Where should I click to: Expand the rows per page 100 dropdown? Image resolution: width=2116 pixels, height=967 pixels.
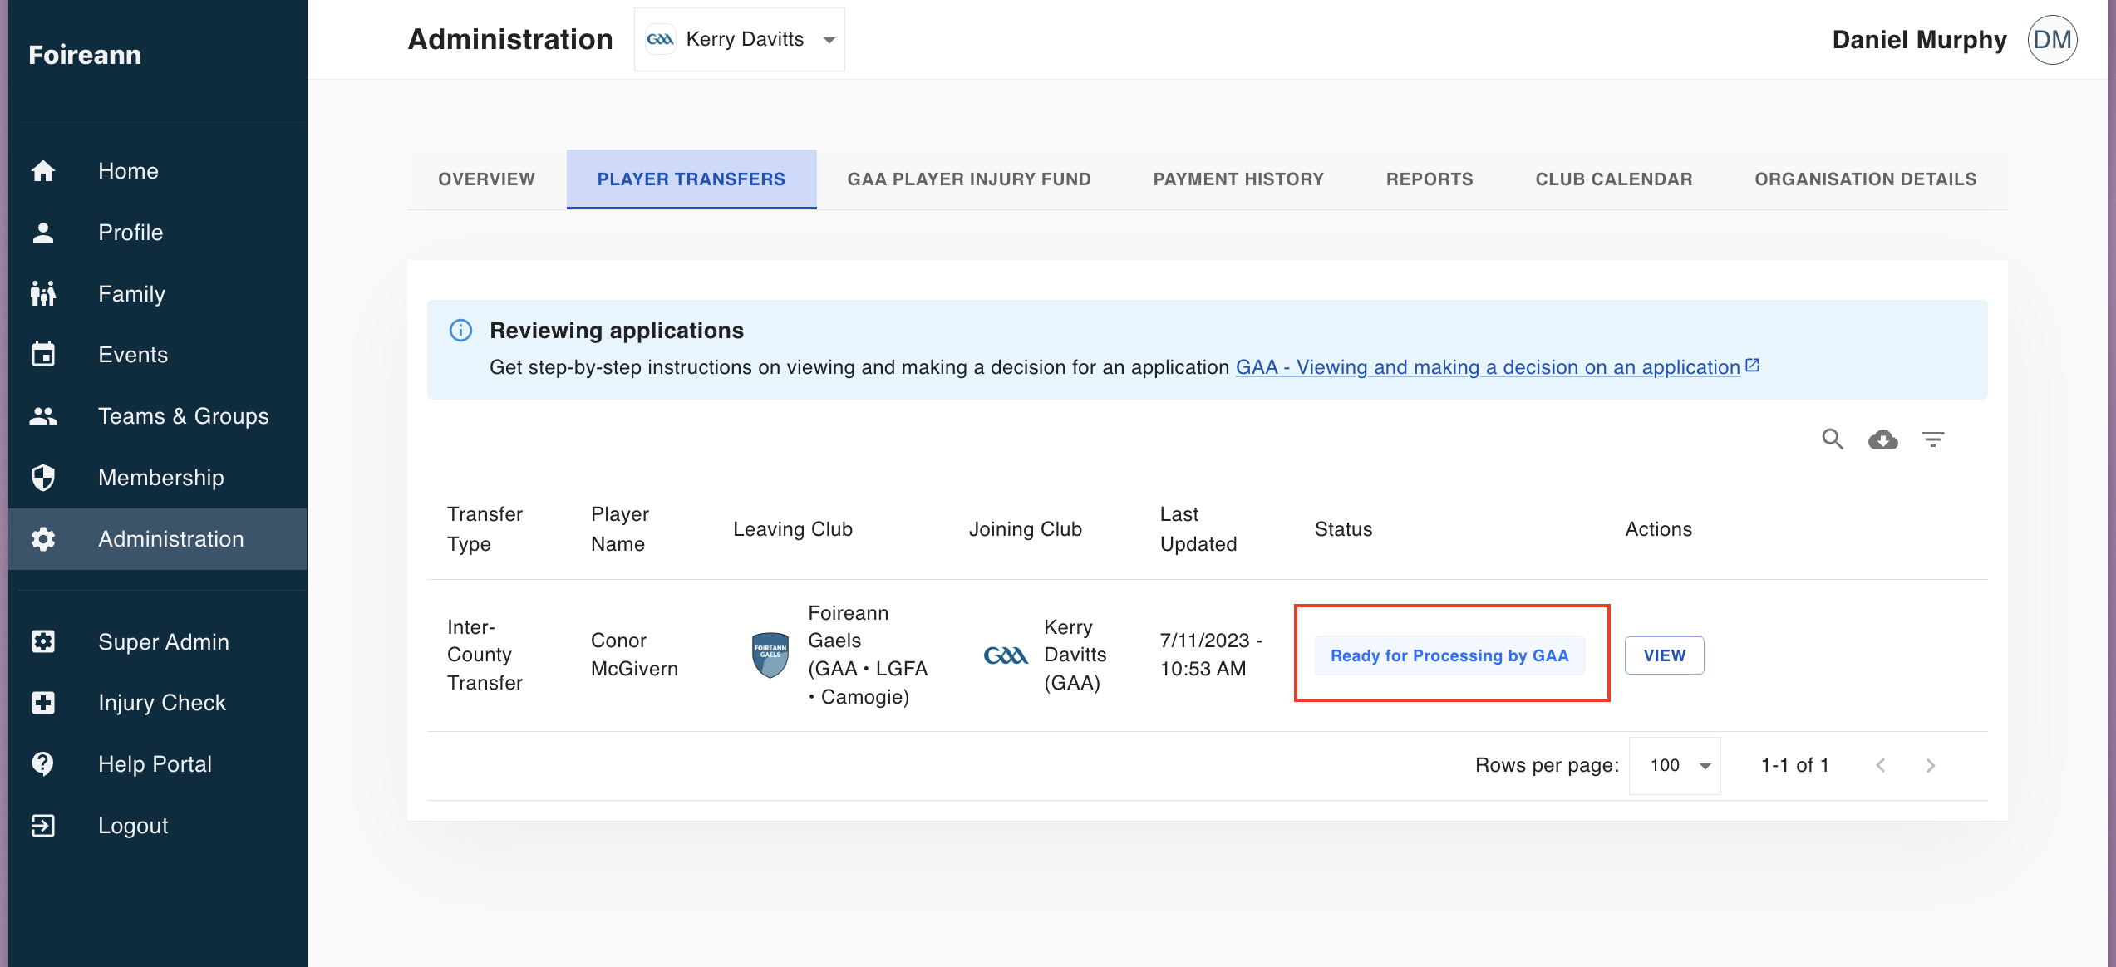pos(1675,765)
